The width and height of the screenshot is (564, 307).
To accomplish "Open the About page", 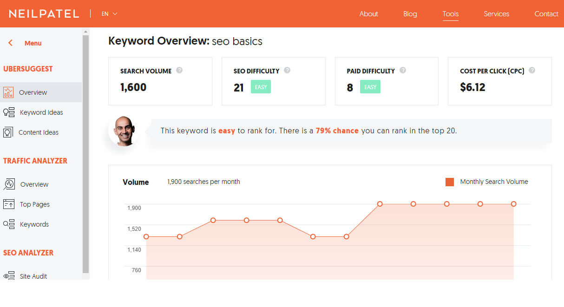I will pos(368,14).
